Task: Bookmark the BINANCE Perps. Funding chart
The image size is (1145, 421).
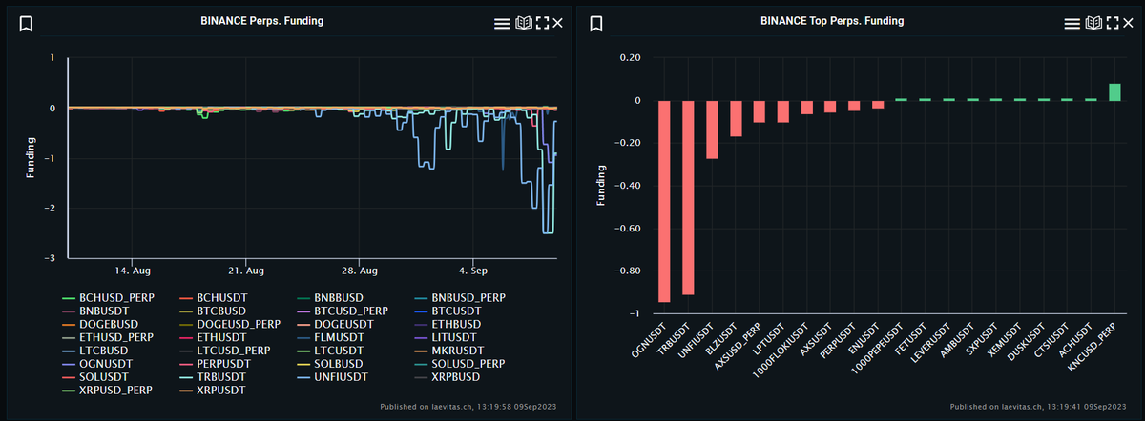Action: (x=27, y=24)
